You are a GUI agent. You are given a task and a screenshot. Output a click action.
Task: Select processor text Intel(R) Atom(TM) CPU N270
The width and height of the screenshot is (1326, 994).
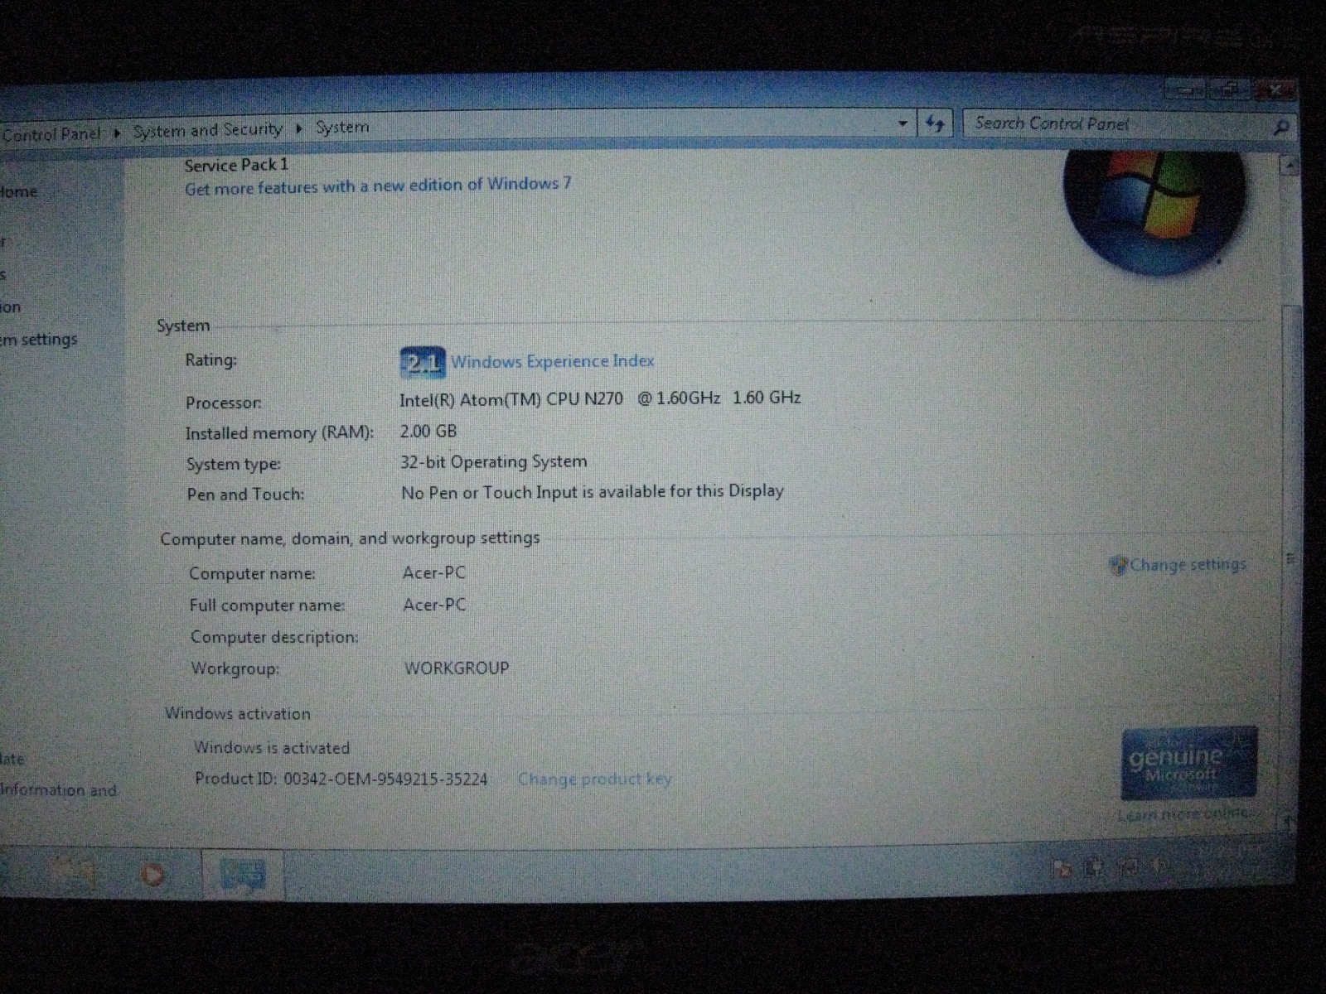(511, 399)
